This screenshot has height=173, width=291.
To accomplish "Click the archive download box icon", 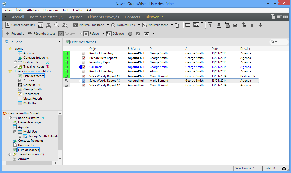I will (x=147, y=34).
